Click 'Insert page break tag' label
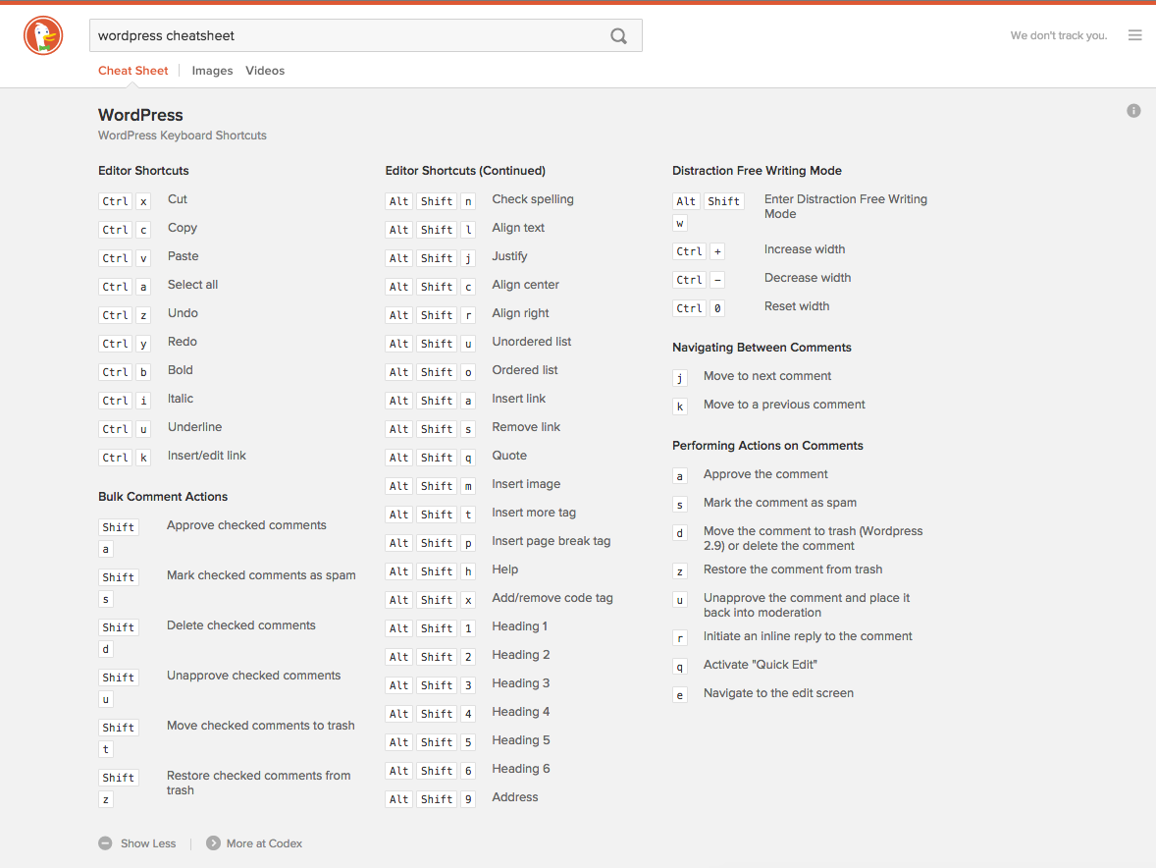Image resolution: width=1156 pixels, height=868 pixels. click(x=551, y=541)
